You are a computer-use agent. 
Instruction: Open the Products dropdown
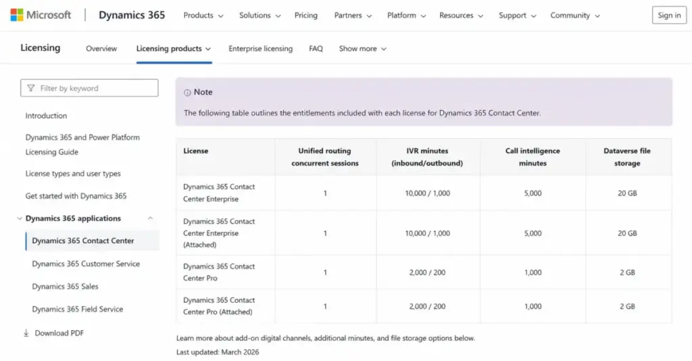point(203,16)
